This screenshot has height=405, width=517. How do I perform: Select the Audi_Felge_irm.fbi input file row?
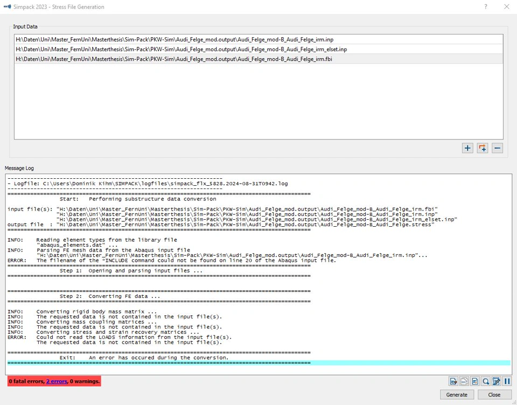pos(258,59)
